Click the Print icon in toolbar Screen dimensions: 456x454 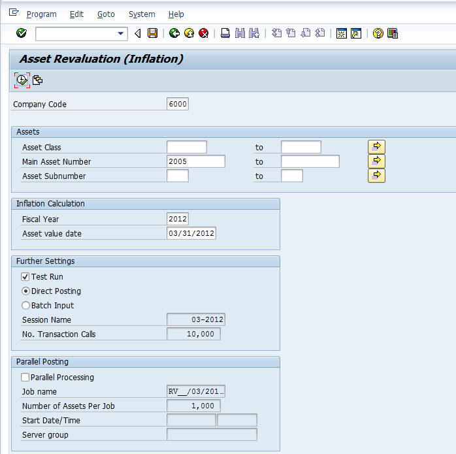(225, 33)
